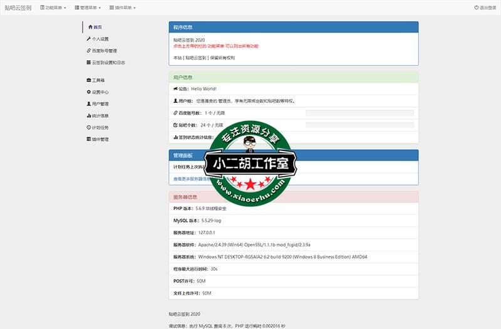Click the 贴吧个数 progress bar

(359, 125)
